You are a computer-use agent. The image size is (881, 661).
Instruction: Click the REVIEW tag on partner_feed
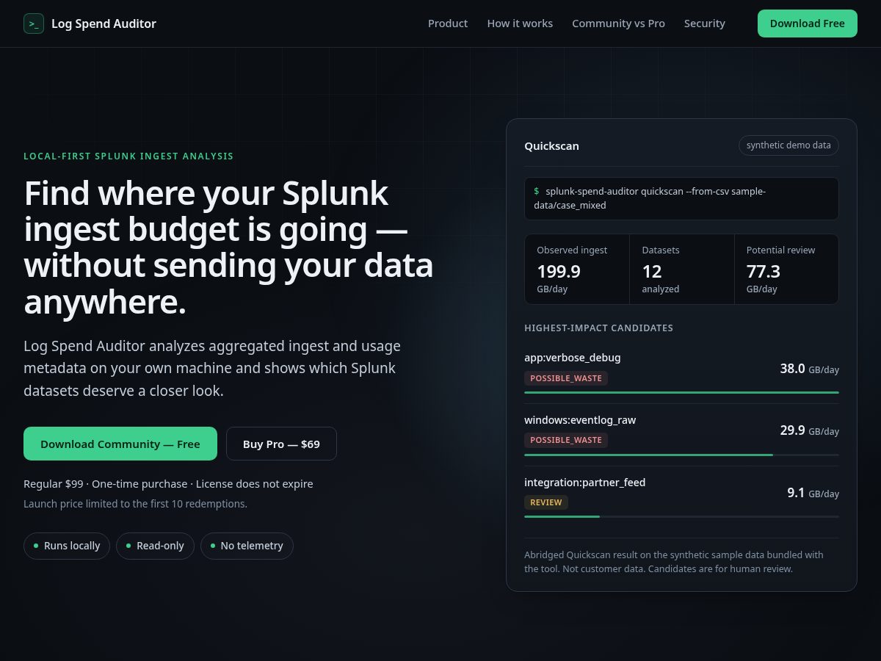546,502
